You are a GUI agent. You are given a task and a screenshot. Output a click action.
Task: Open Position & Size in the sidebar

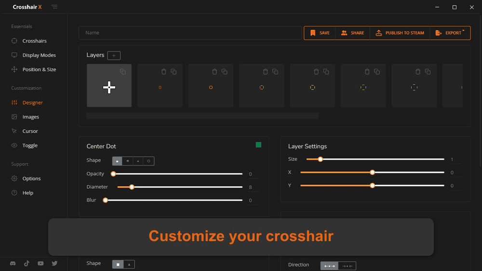pyautogui.click(x=39, y=69)
